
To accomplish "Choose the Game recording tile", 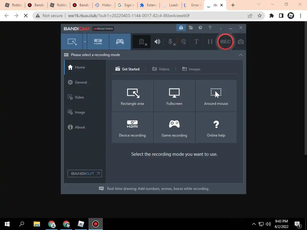I will 174,127.
